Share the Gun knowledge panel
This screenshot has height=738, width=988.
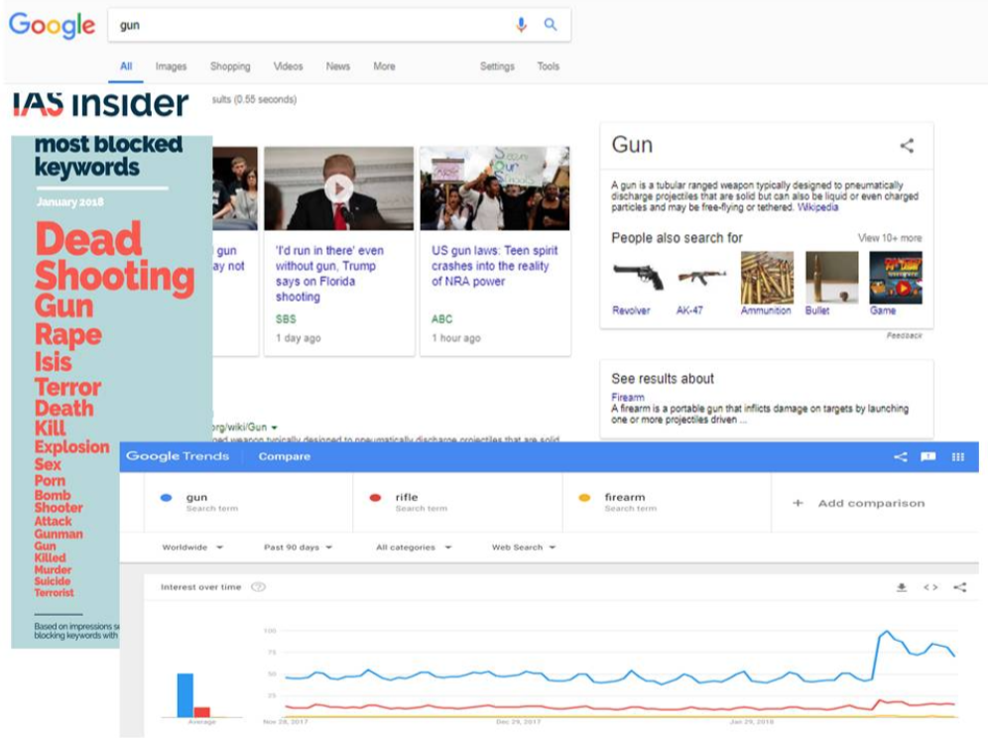pos(907,146)
